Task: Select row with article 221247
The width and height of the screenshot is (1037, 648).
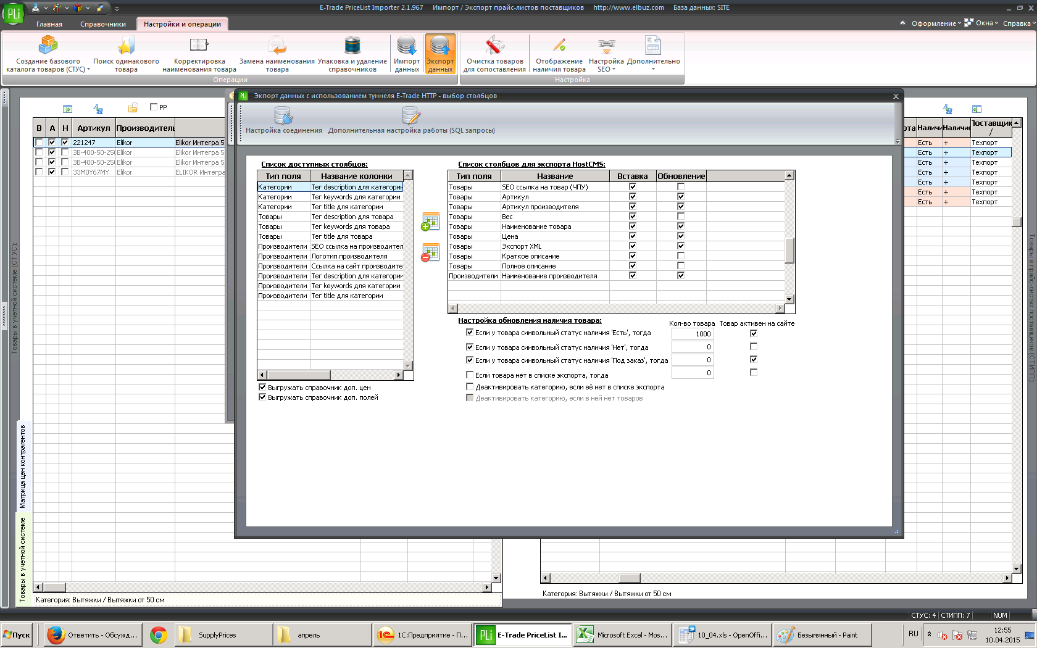Action: click(x=130, y=143)
